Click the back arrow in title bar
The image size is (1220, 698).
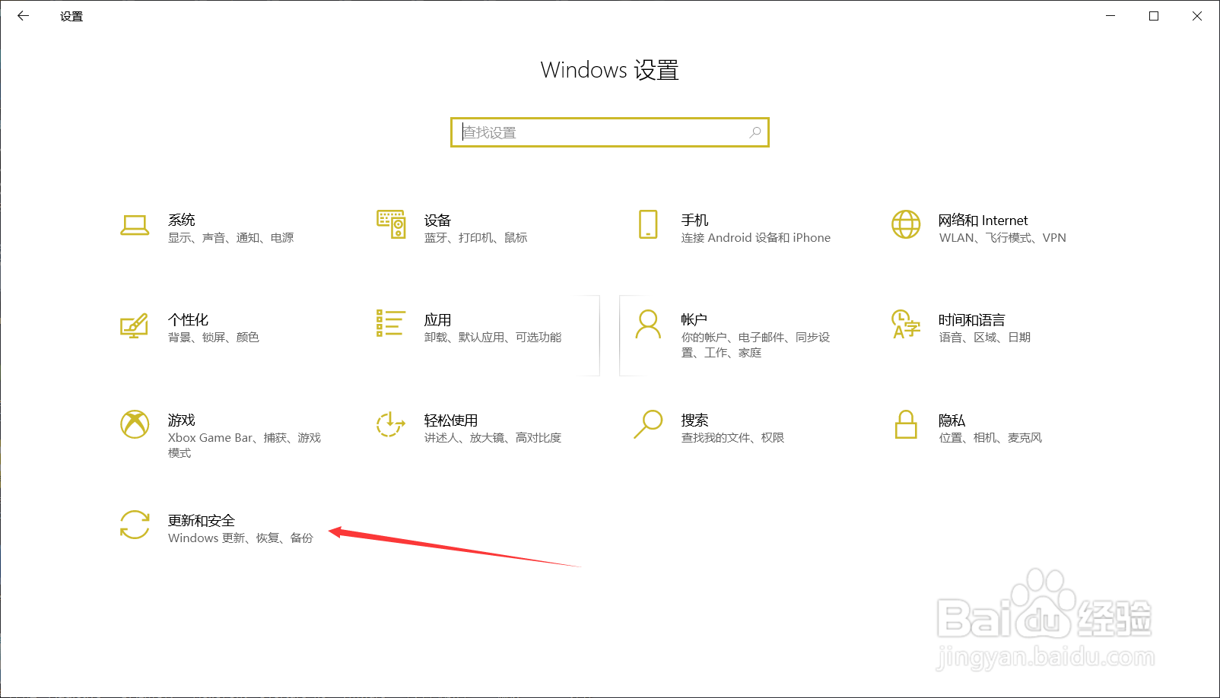coord(23,16)
